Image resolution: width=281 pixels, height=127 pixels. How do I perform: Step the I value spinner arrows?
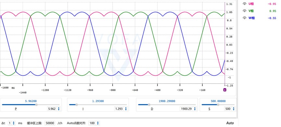tap(126, 109)
